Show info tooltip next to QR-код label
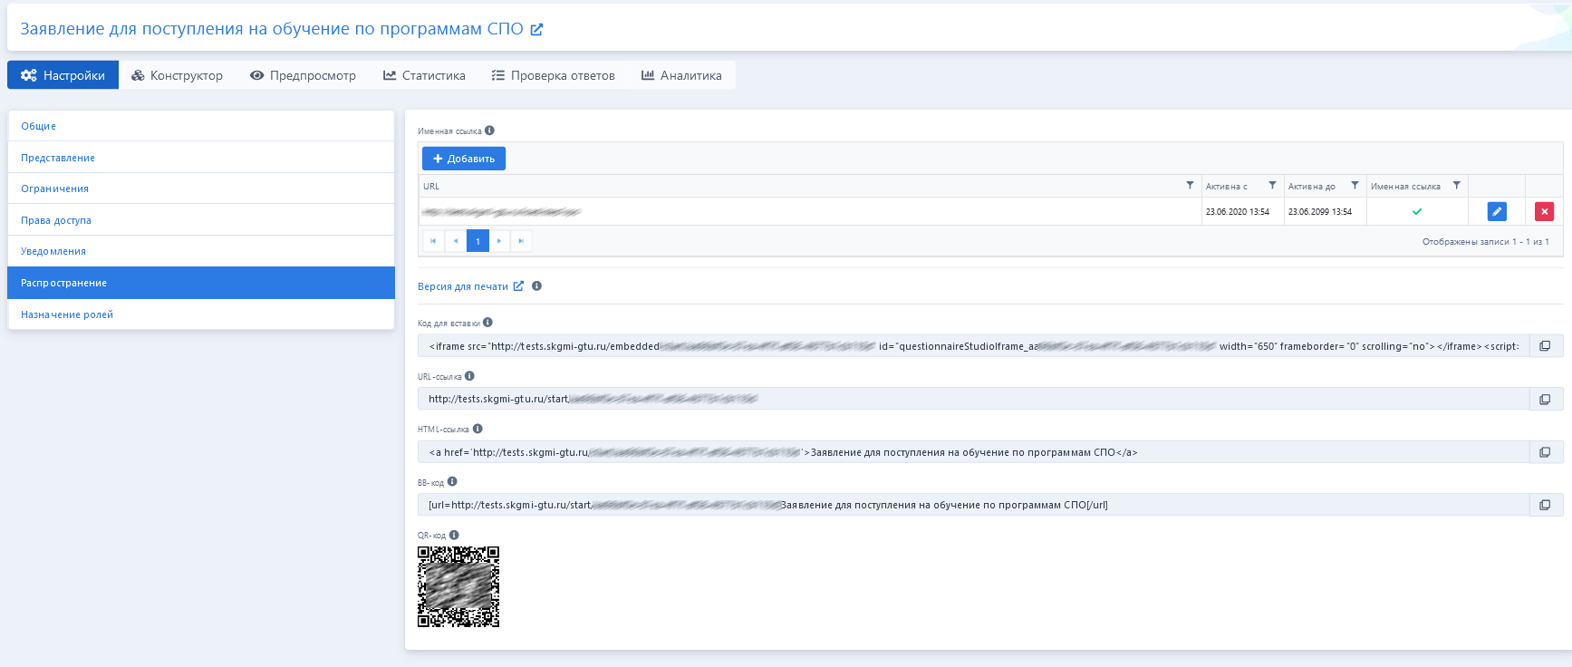The width and height of the screenshot is (1572, 667). click(x=454, y=535)
